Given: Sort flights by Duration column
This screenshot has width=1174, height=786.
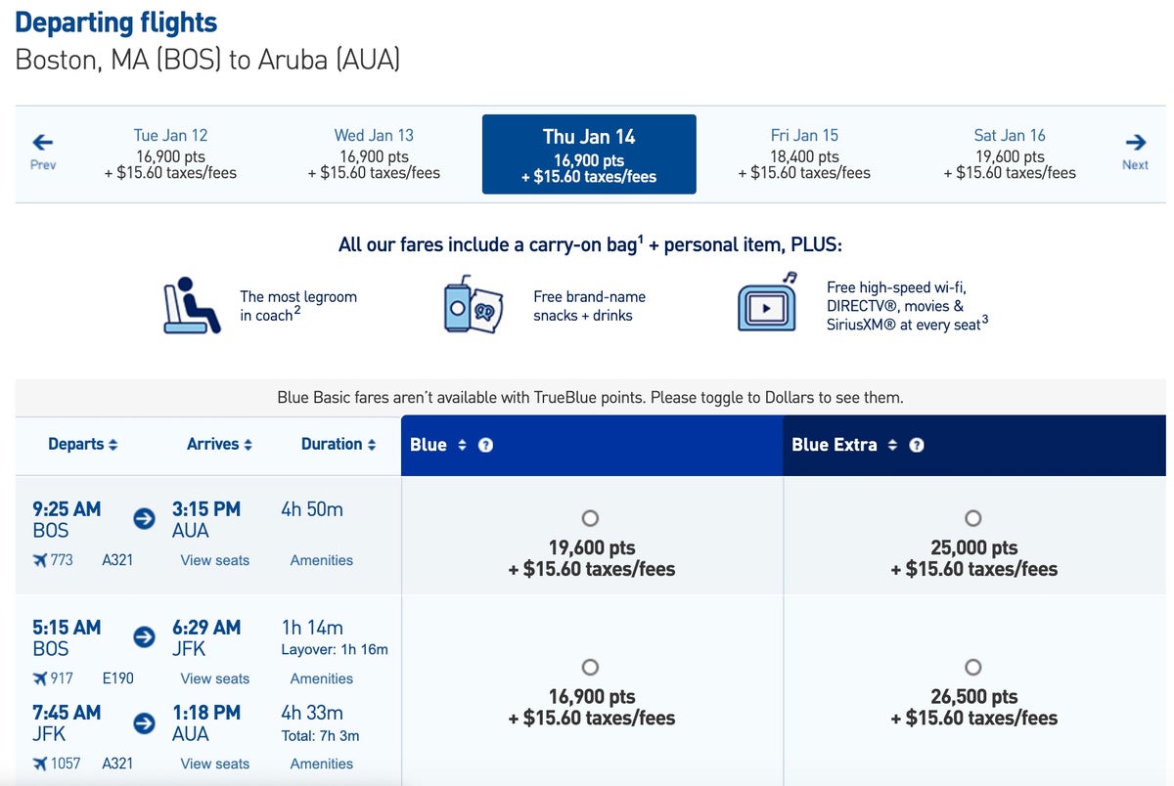Looking at the screenshot, I should (339, 444).
